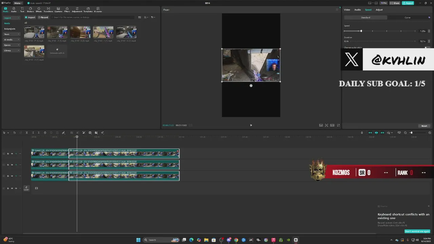Open the Effects panel
The image size is (434, 244).
click(39, 10)
